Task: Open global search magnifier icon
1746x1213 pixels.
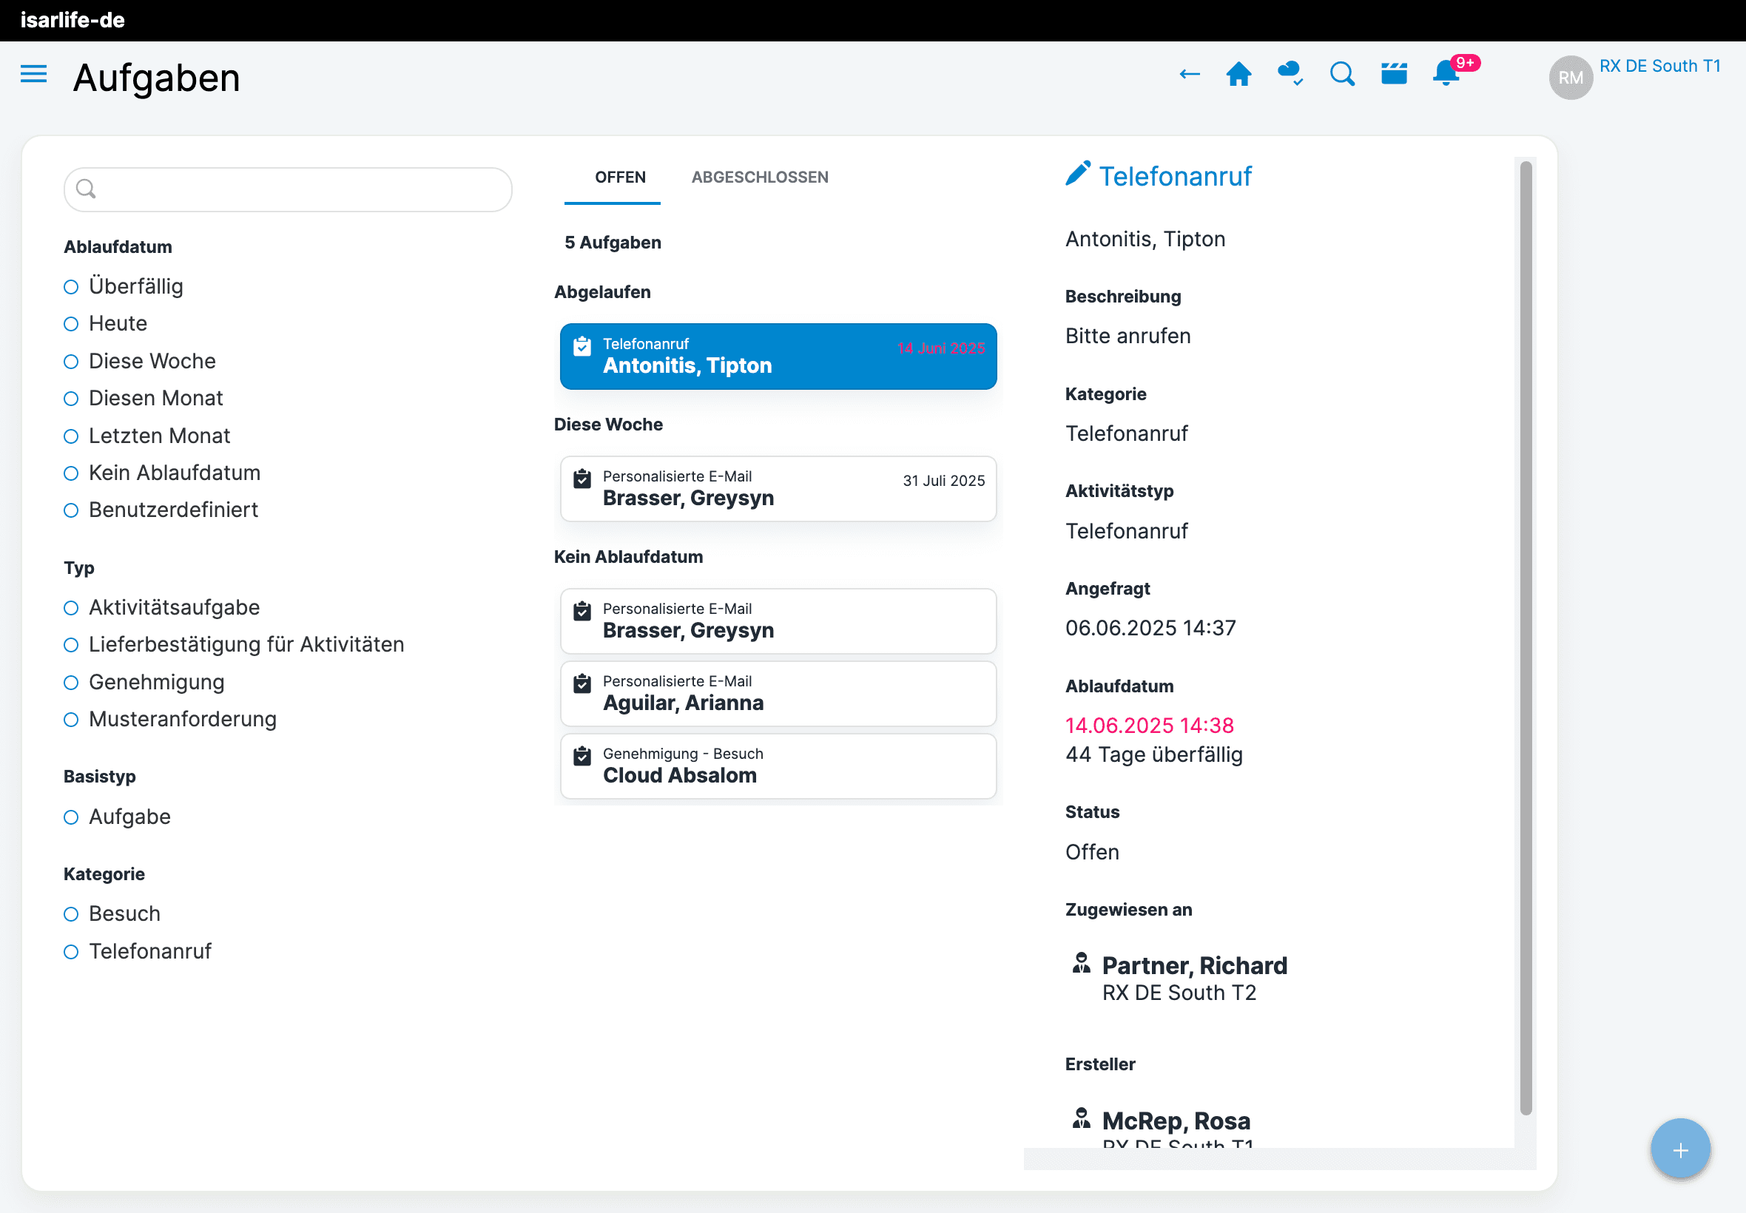Action: click(1342, 75)
